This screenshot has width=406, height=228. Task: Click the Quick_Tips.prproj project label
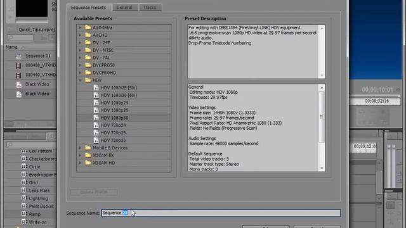click(37, 30)
